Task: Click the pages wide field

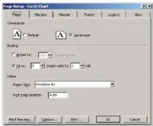Action: click(35, 66)
